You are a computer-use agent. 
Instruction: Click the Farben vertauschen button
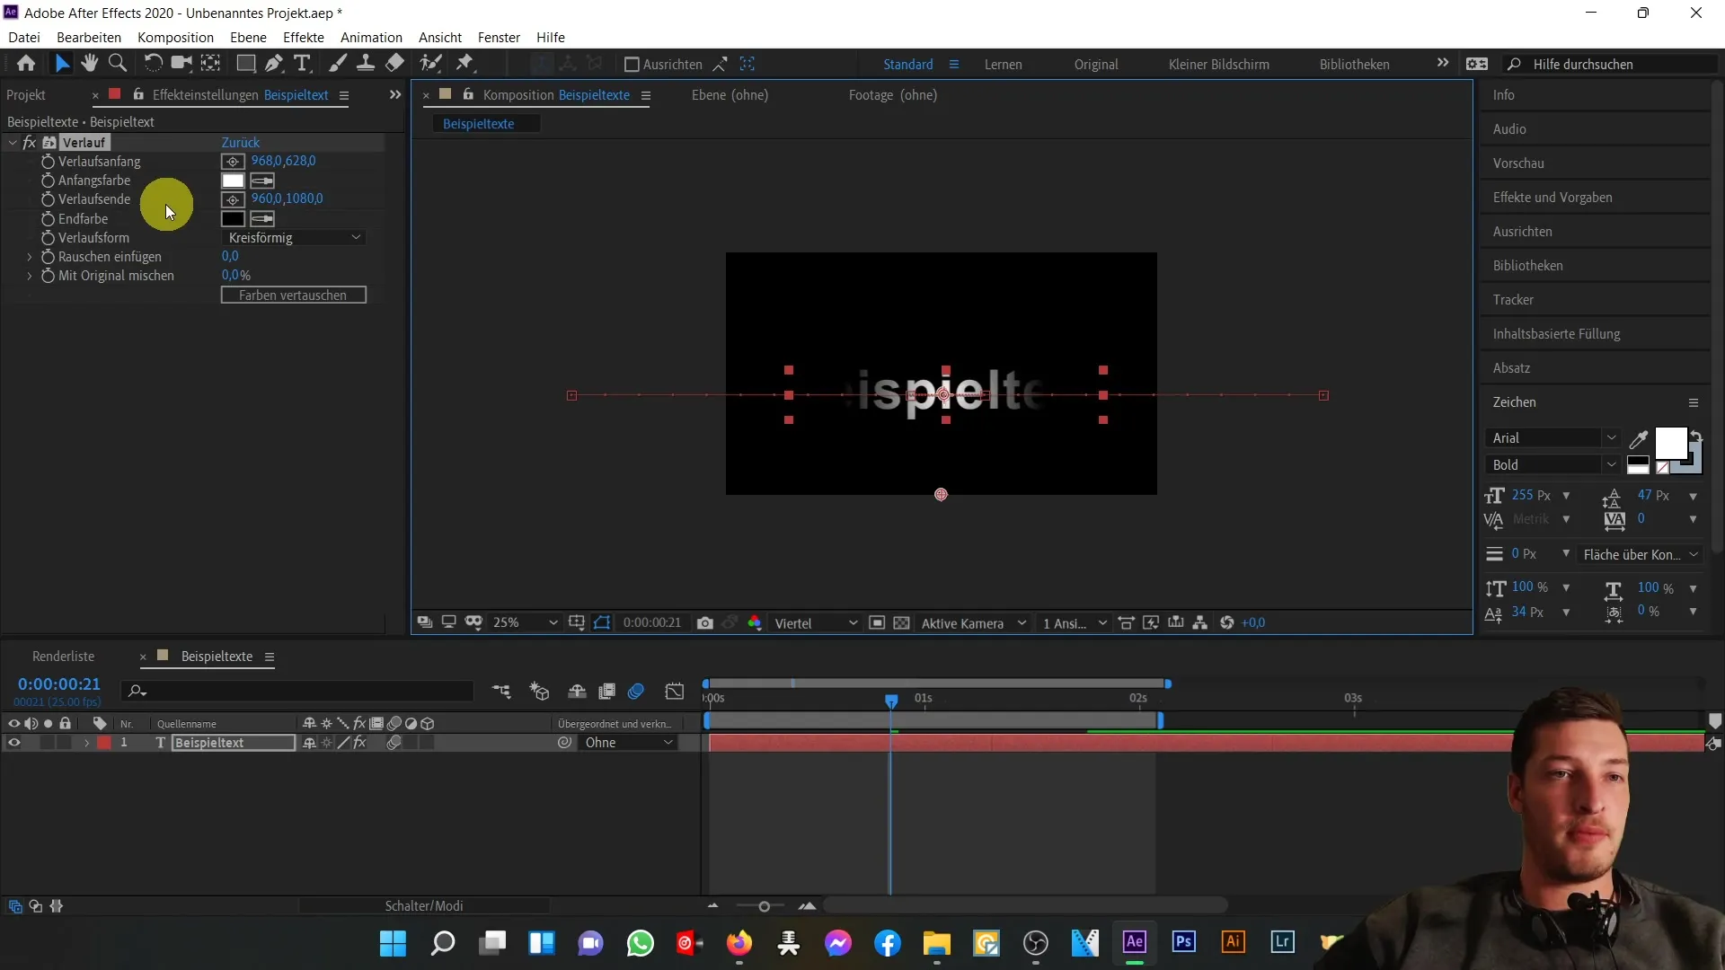293,295
